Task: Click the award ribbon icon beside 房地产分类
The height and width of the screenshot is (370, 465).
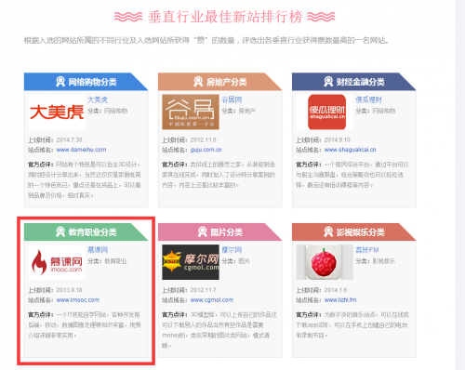Action: pyautogui.click(x=198, y=82)
